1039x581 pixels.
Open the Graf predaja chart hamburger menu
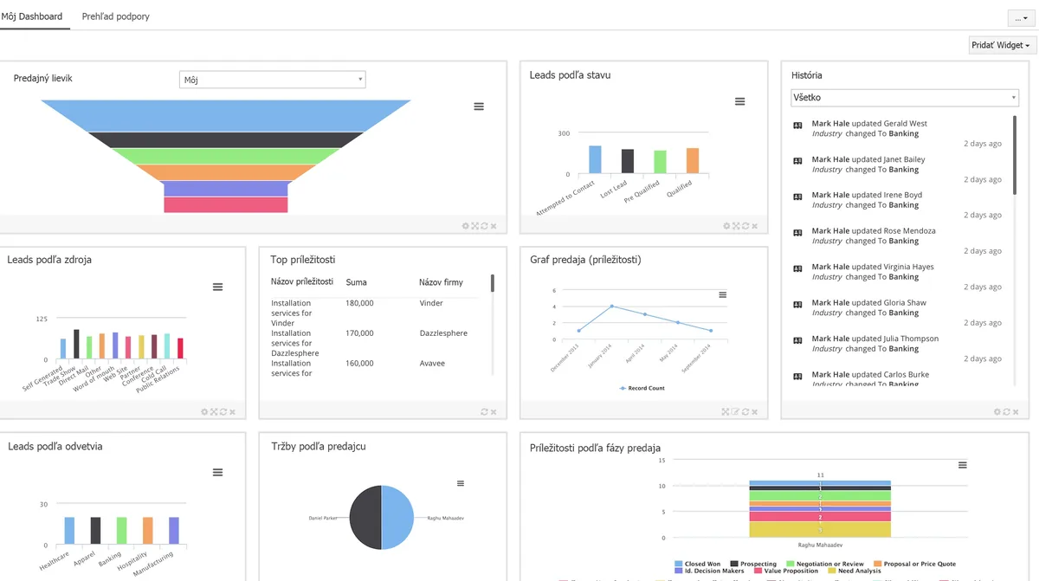point(723,295)
